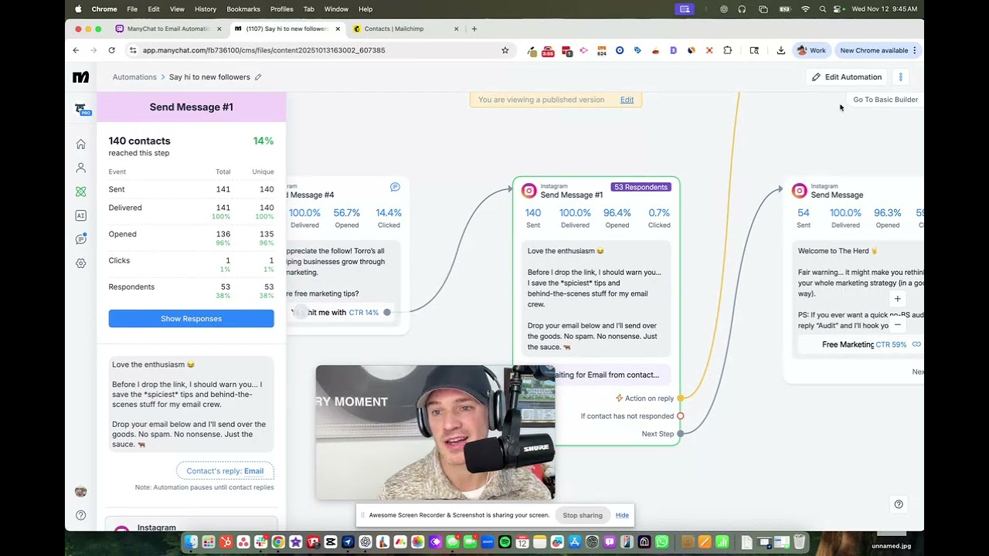Bookmark this page with the star icon
989x556 pixels.
click(x=505, y=50)
